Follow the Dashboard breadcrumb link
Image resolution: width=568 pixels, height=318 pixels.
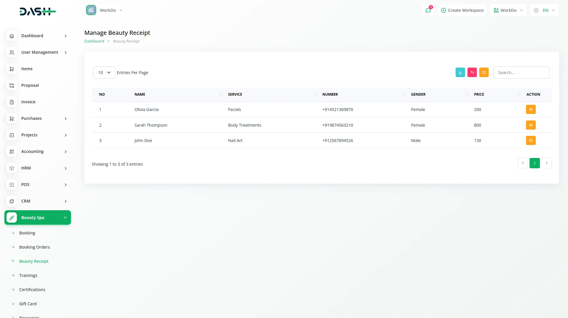[94, 41]
